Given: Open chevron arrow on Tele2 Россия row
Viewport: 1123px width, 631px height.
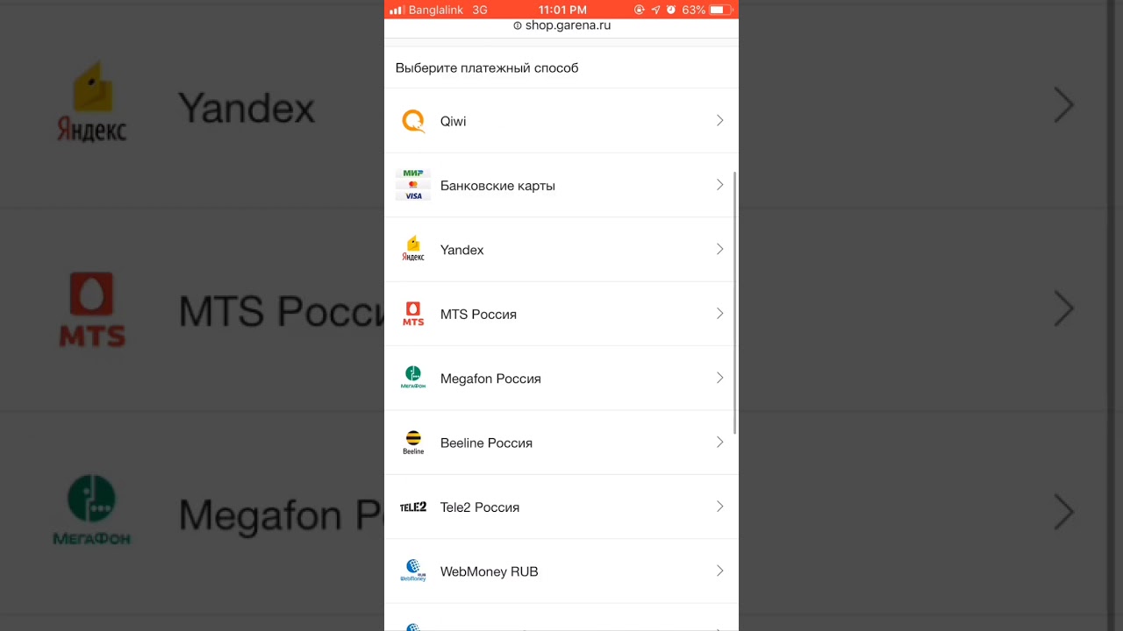Looking at the screenshot, I should pyautogui.click(x=719, y=507).
